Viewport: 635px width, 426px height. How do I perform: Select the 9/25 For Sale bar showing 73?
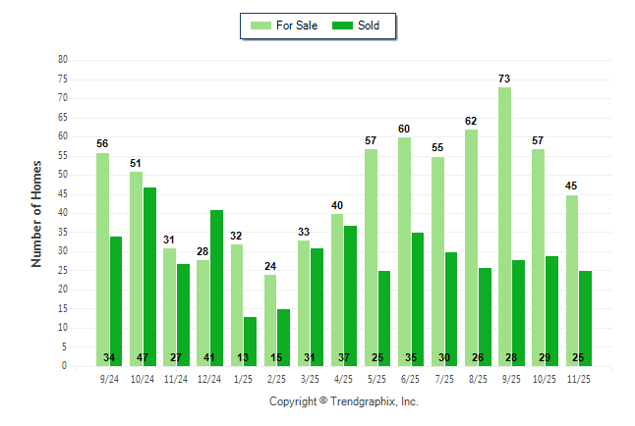point(504,226)
